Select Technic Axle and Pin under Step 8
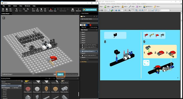The height and width of the screenshot is (99, 183). tap(90, 55)
